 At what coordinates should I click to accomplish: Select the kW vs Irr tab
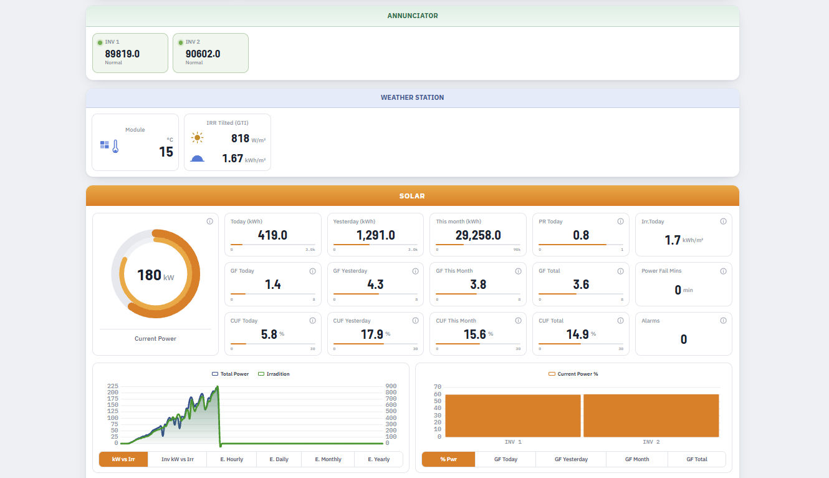(123, 459)
